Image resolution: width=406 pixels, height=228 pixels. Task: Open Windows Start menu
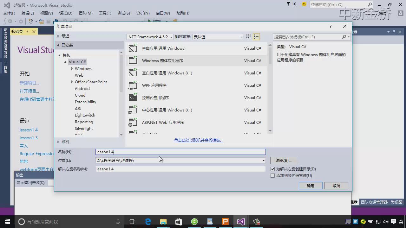(7, 221)
